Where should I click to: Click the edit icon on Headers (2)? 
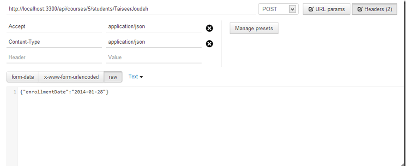[x=360, y=9]
